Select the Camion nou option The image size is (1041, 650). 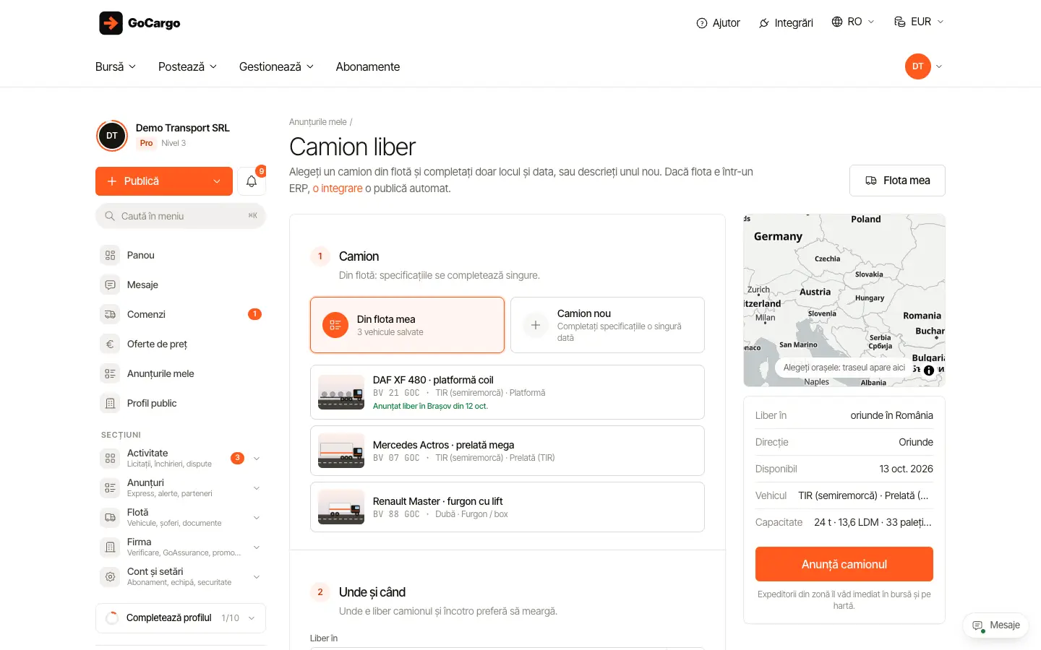point(607,325)
